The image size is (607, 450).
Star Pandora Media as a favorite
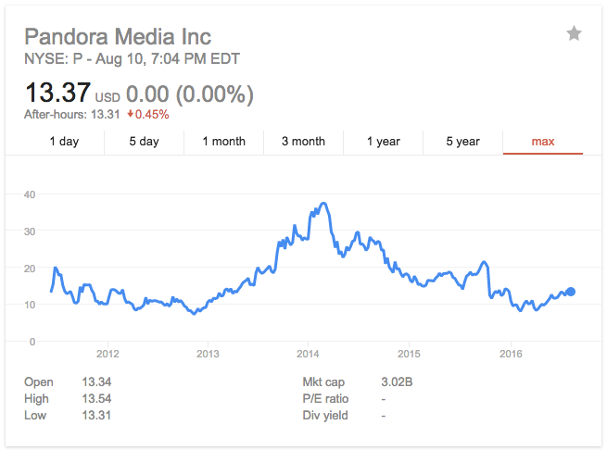(574, 33)
